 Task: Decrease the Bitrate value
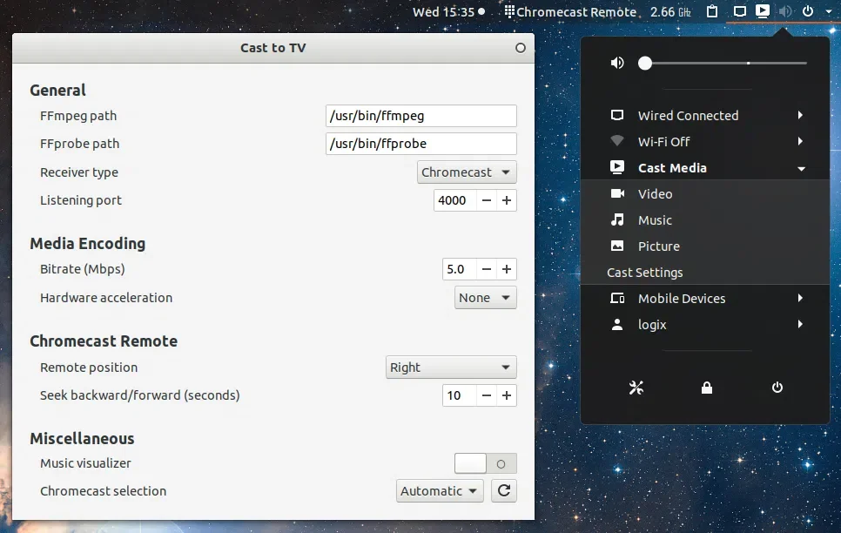tap(487, 270)
